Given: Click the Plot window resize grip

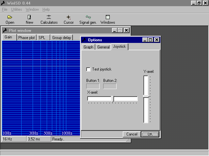Looking at the screenshot, I should (128, 140).
